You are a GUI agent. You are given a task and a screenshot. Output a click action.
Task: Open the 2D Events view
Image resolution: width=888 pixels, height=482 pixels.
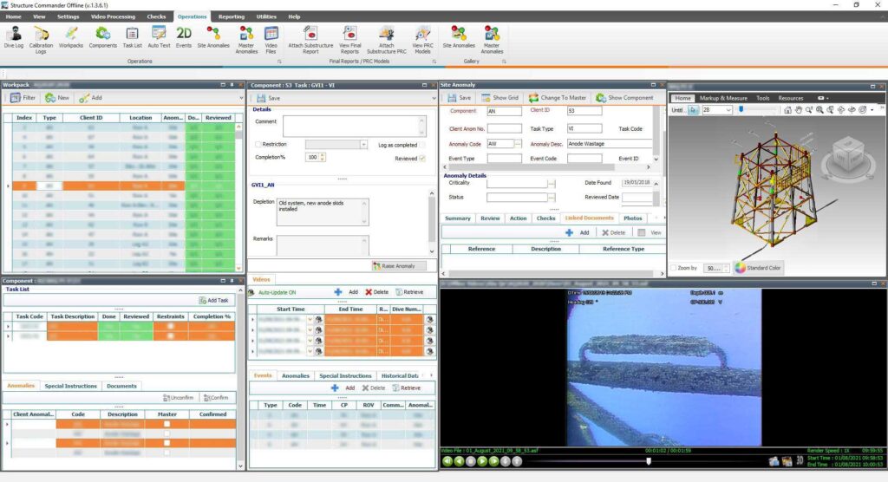point(184,36)
